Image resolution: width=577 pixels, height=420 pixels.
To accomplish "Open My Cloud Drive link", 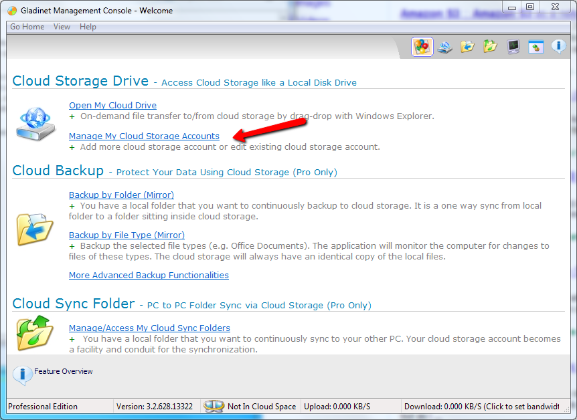I will coord(112,106).
